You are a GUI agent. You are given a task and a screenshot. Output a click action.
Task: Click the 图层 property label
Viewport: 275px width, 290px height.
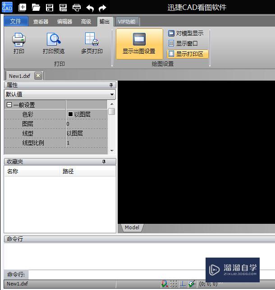point(28,124)
